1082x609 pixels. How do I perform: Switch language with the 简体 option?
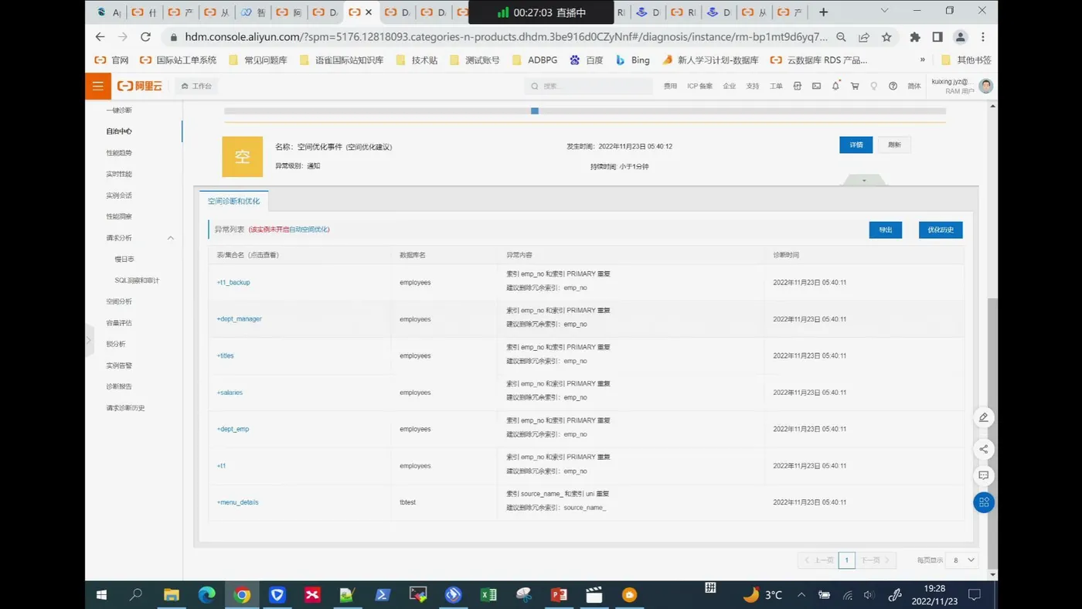914,86
